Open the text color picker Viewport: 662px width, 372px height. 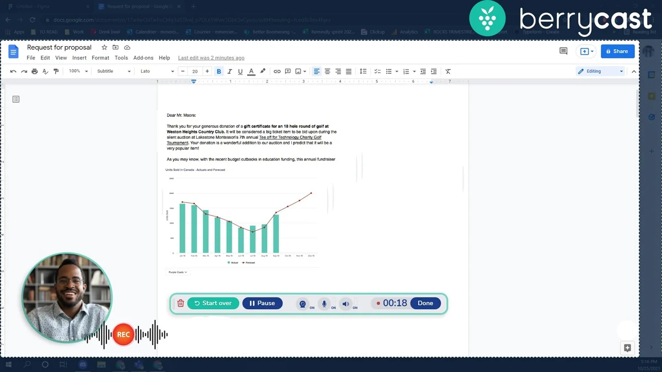tap(252, 71)
